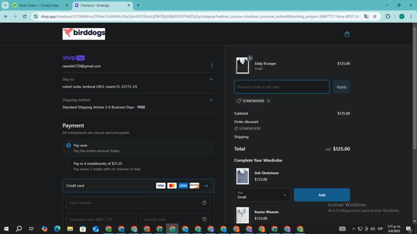
Task: Open Task View on taskbar
Action: pyautogui.click(x=31, y=229)
